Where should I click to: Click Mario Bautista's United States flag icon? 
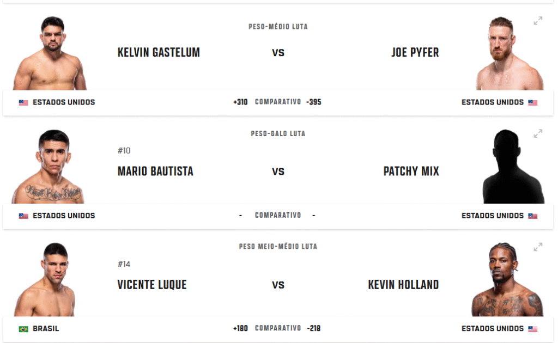(23, 216)
